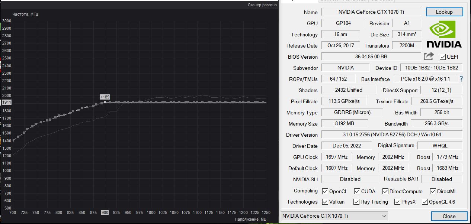
Task: Toggle the DirectCompute checkbox
Action: (x=385, y=191)
